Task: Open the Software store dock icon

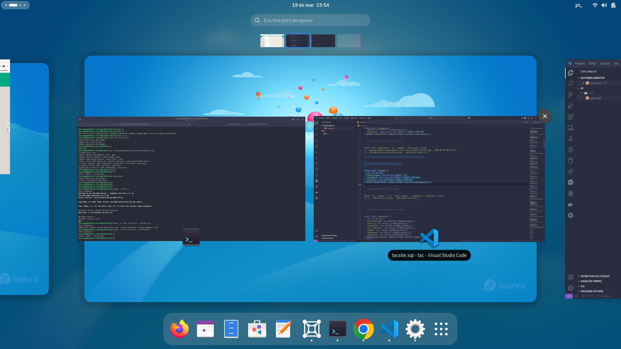Action: coord(257,329)
